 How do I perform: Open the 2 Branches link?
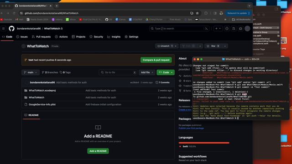(50, 72)
